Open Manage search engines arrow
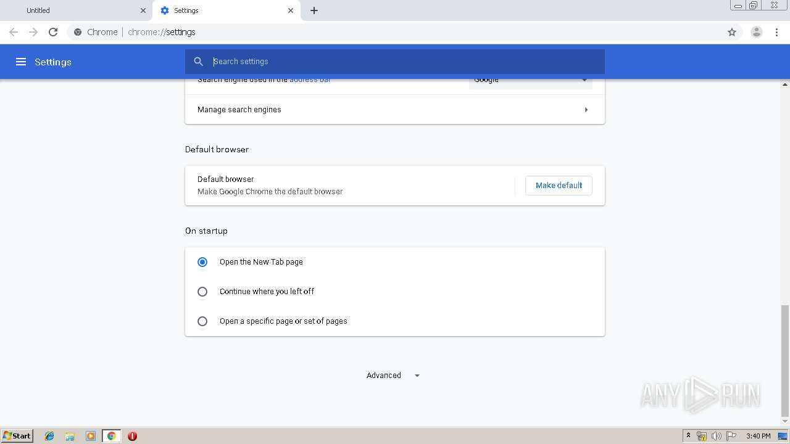This screenshot has height=444, width=790. (x=586, y=110)
